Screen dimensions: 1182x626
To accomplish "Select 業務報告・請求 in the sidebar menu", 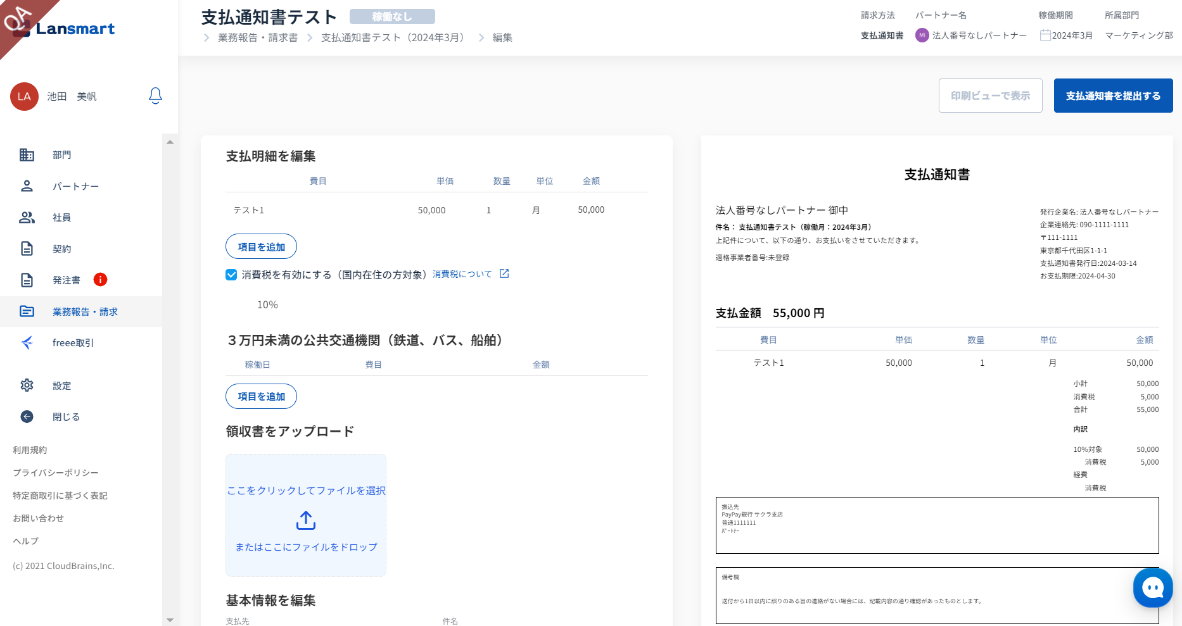I will (85, 311).
